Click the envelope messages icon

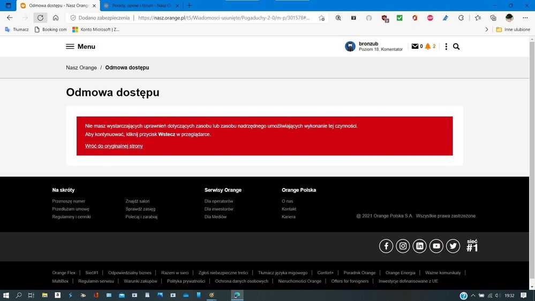[415, 47]
